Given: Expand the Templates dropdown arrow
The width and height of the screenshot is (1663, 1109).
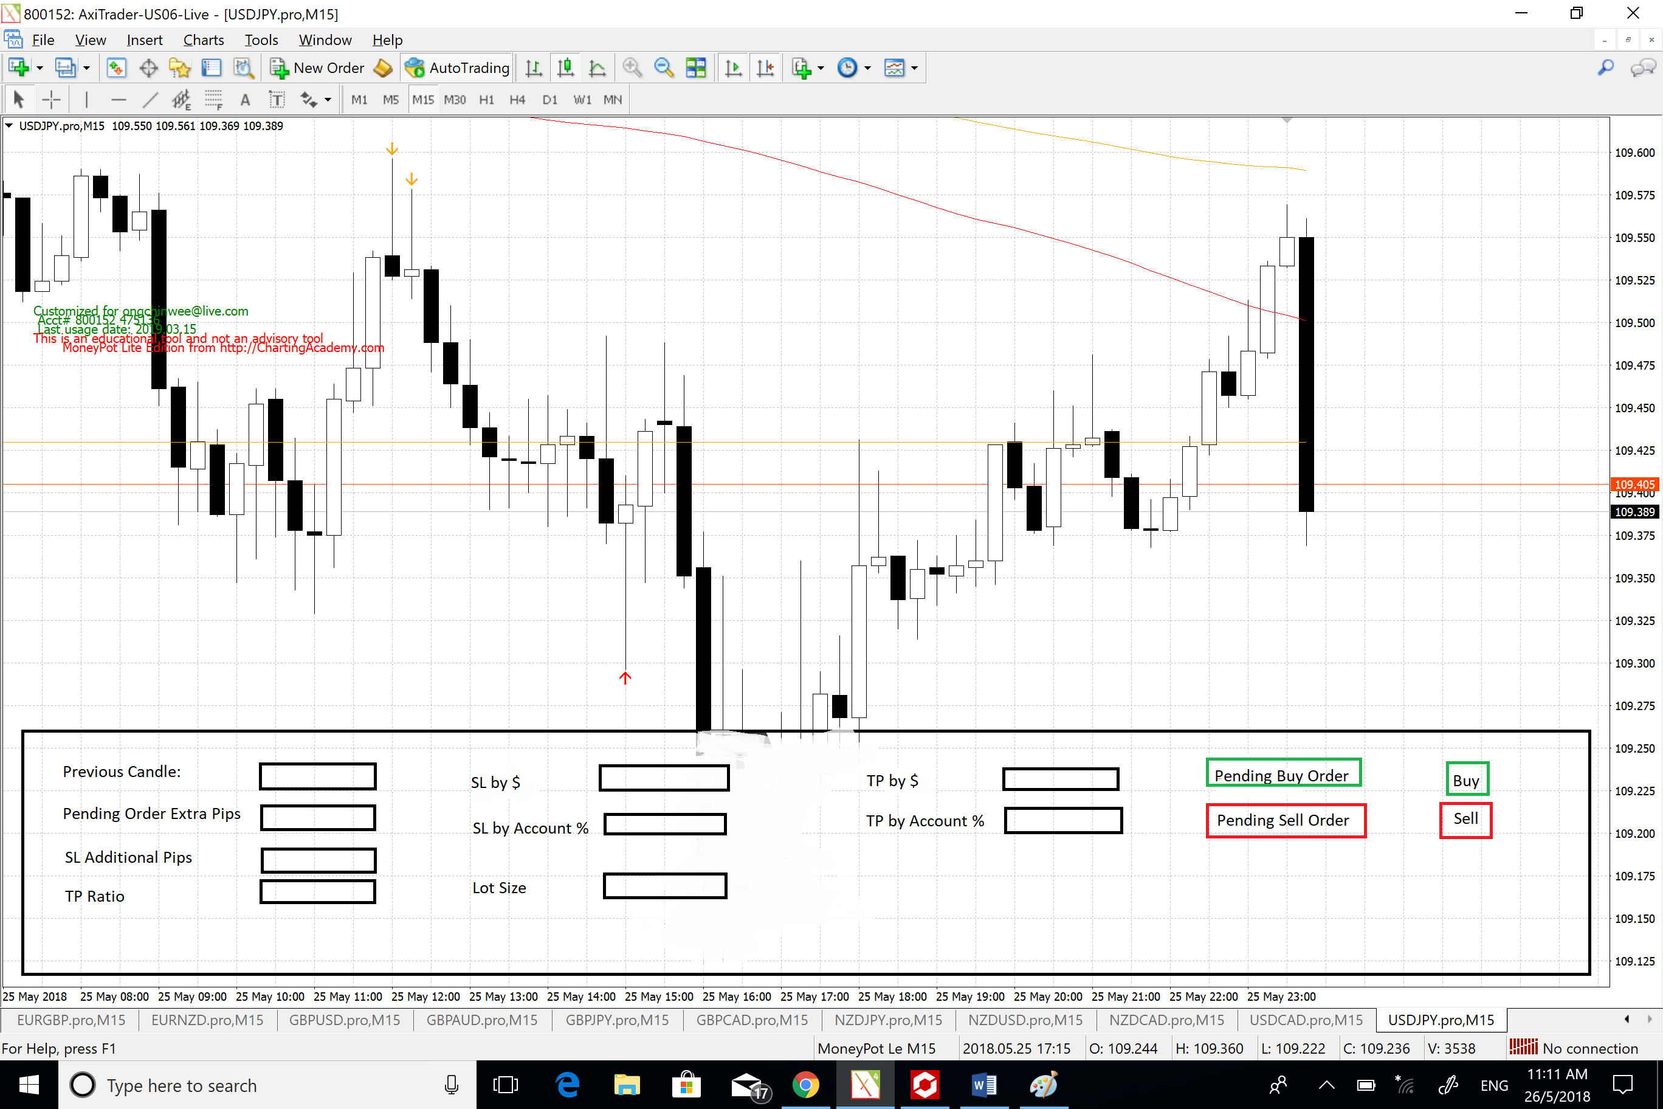Looking at the screenshot, I should pyautogui.click(x=914, y=68).
